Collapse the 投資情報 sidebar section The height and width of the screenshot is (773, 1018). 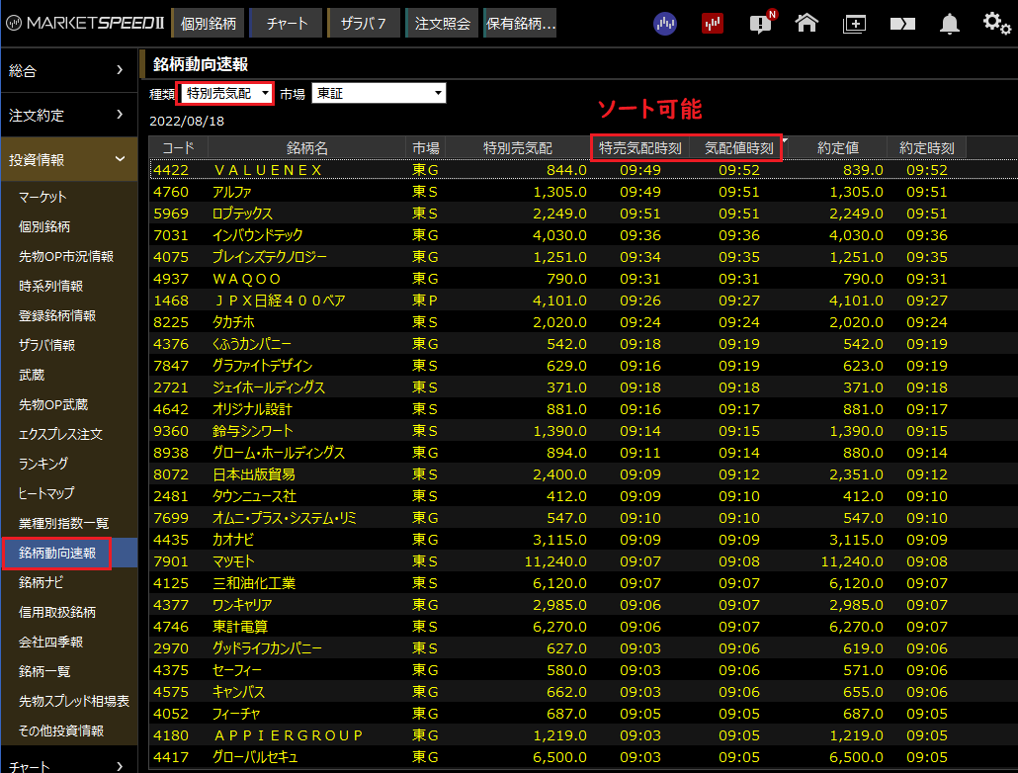[69, 159]
